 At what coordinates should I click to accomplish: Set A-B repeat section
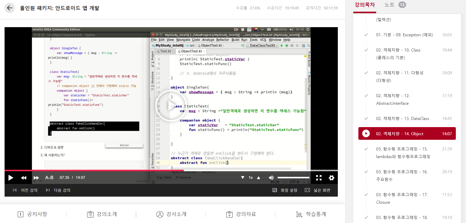point(49,178)
